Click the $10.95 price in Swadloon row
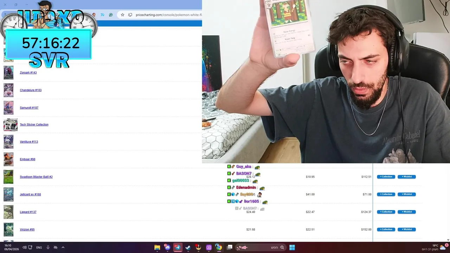This screenshot has width=450, height=253. tap(310, 177)
